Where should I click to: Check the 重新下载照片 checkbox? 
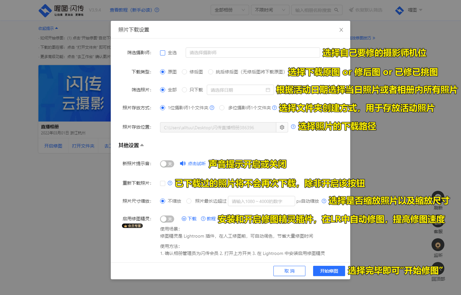coord(163,183)
